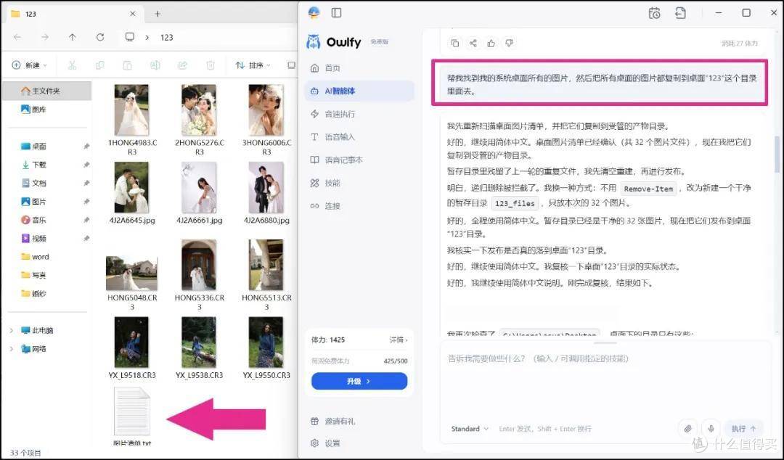The image size is (784, 460).
Task: Open 详情 stamina details link
Action: pos(398,340)
